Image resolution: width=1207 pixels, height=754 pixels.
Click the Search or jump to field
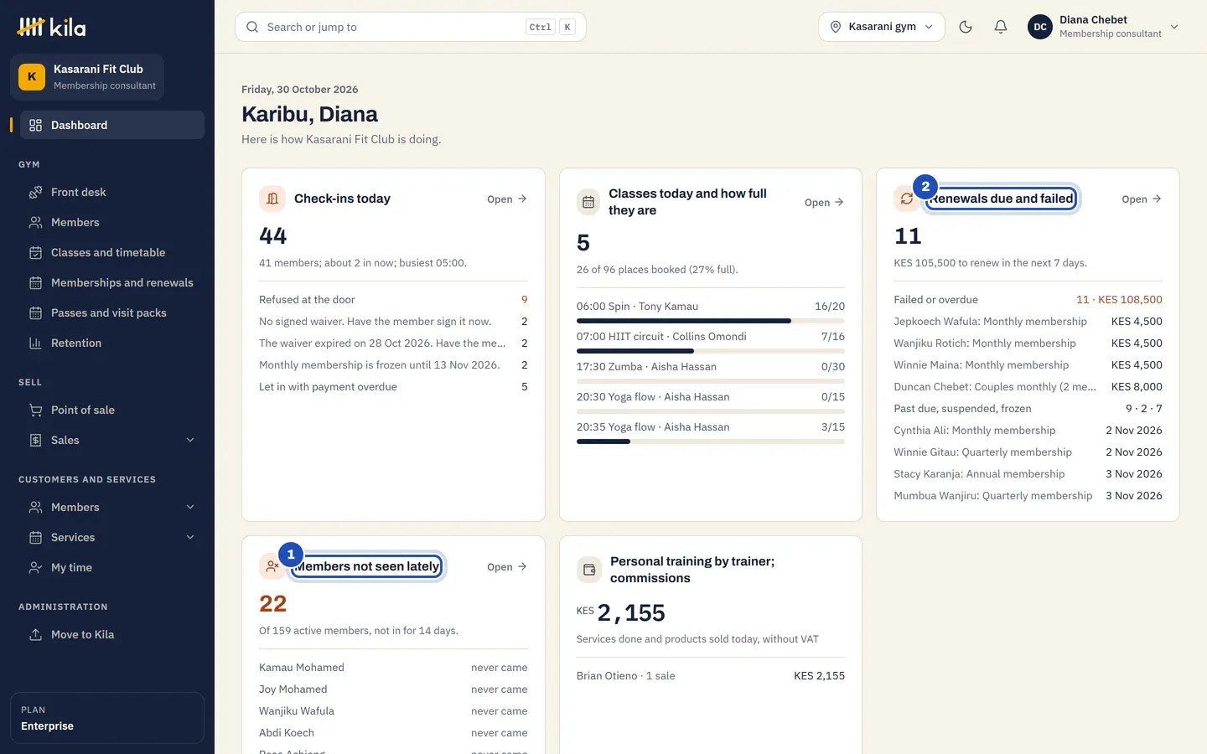click(411, 27)
